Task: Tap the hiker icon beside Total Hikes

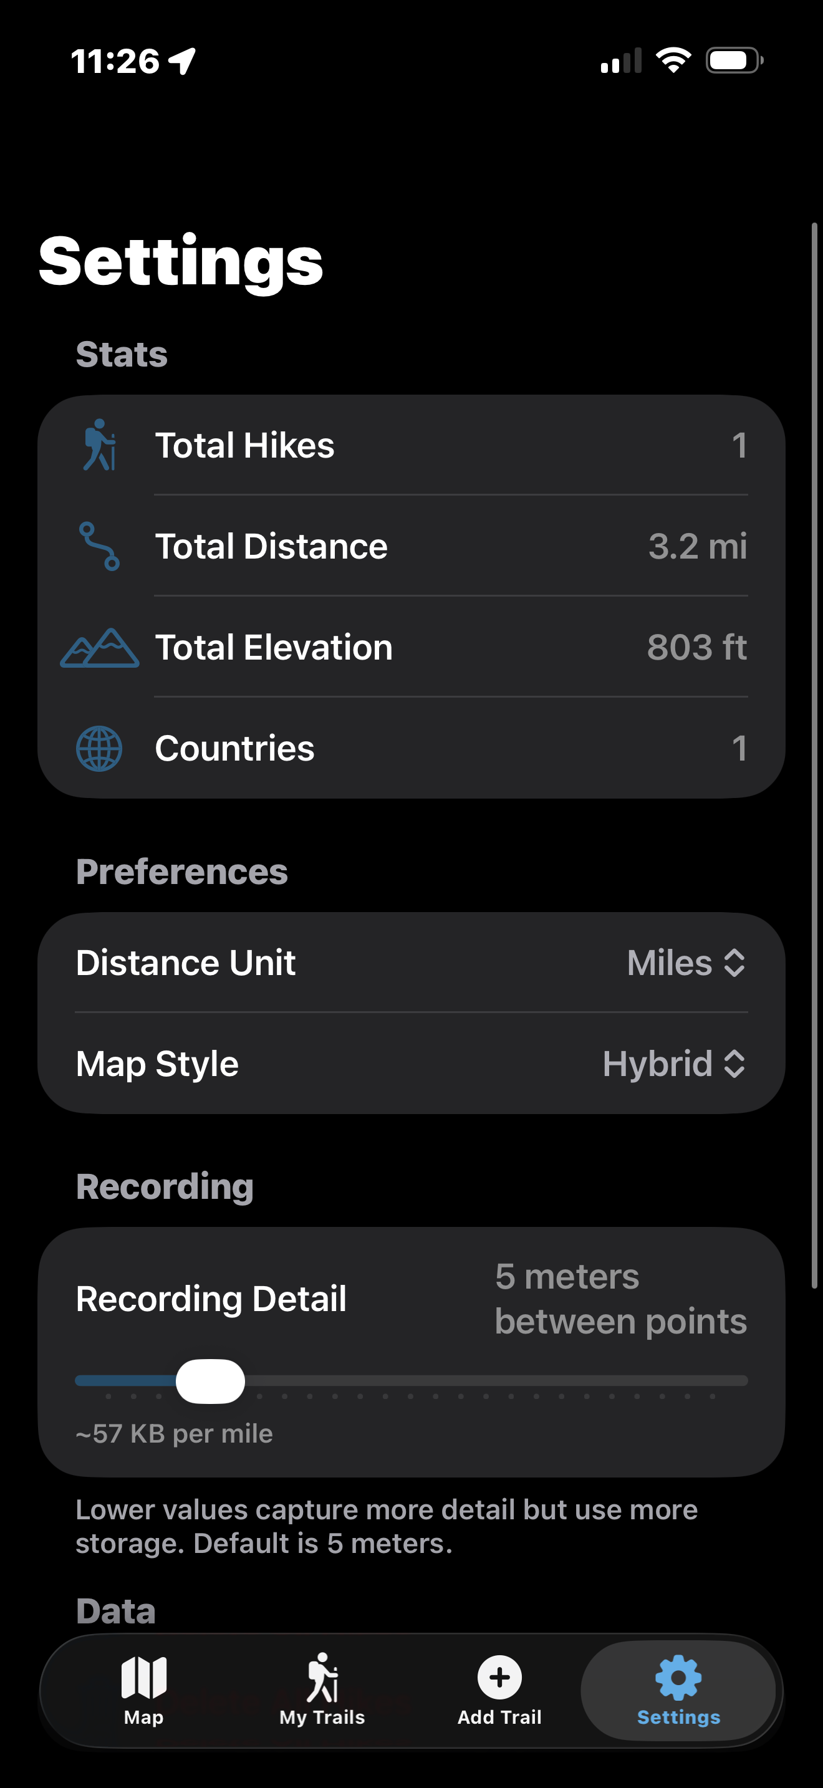Action: tap(99, 445)
